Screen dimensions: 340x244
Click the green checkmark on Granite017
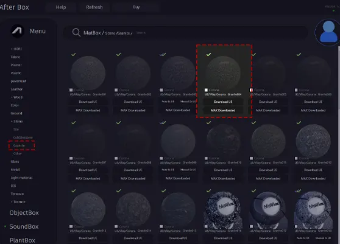pos(253,190)
